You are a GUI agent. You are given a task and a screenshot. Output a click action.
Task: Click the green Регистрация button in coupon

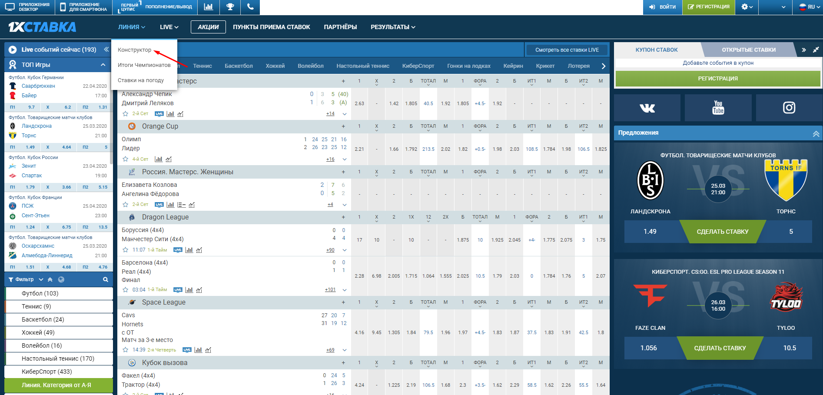[717, 79]
